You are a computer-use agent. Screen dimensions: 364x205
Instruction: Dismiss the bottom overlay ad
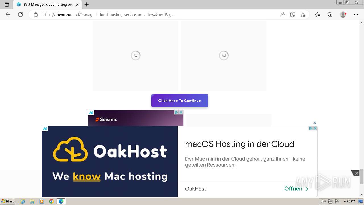tap(315, 123)
